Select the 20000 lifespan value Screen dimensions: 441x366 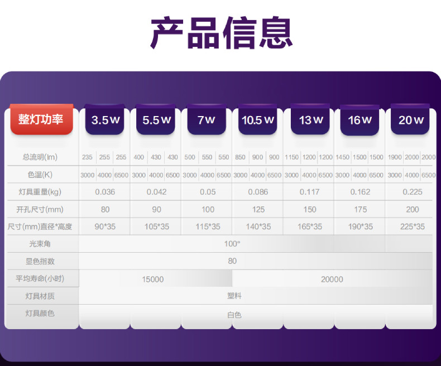coord(332,280)
